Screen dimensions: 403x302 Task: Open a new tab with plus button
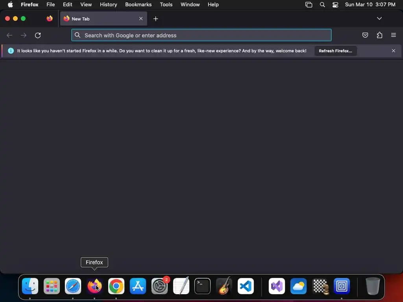155,19
